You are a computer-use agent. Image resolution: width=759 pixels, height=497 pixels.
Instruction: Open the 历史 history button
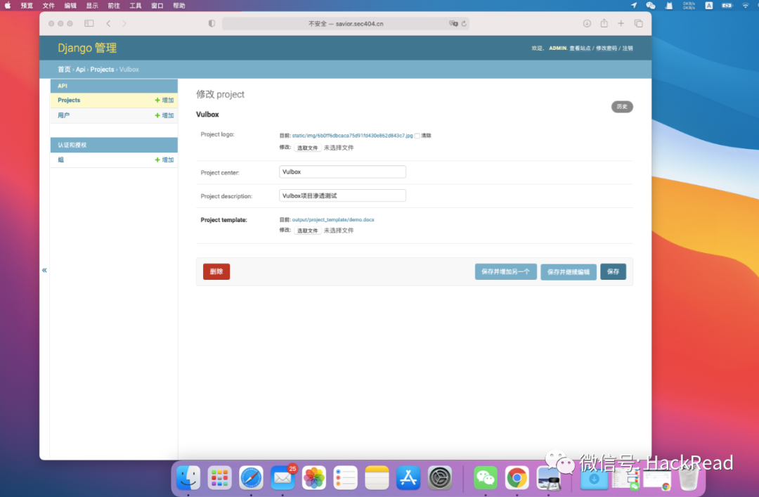pyautogui.click(x=622, y=107)
